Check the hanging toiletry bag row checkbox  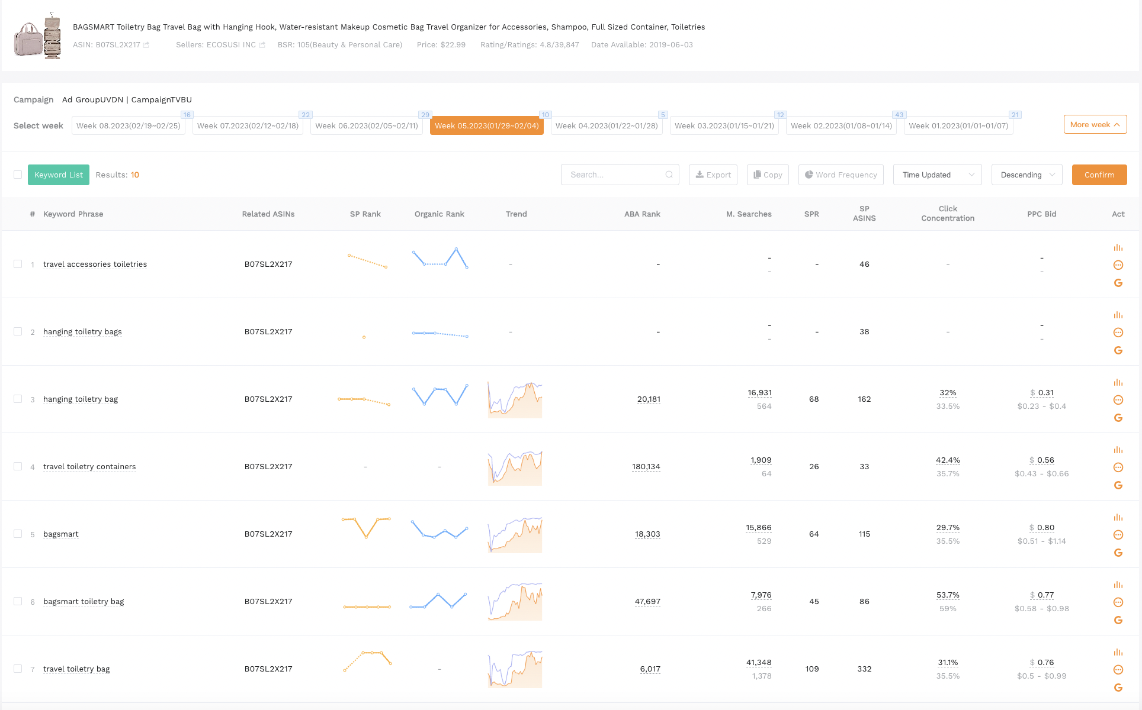pos(18,399)
